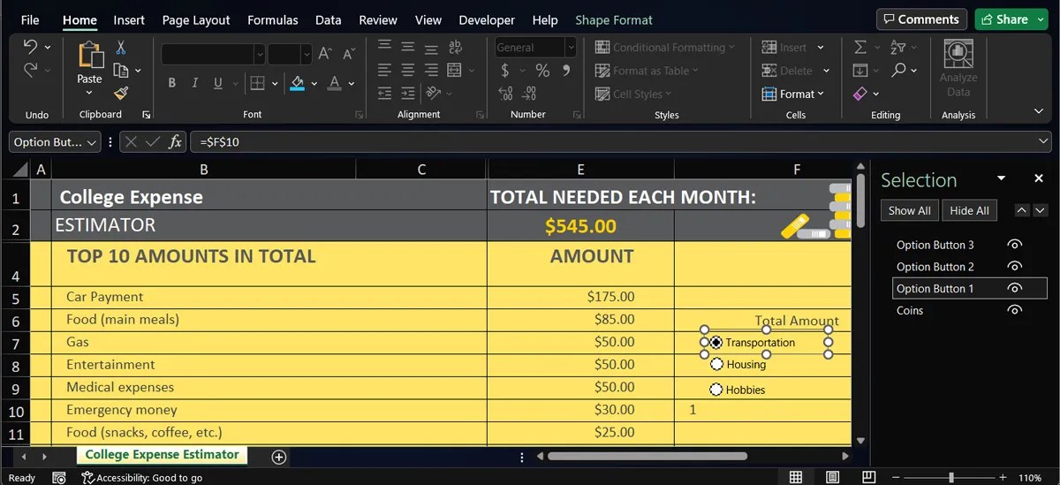The width and height of the screenshot is (1060, 485).
Task: Open the Data tab
Action: (329, 19)
